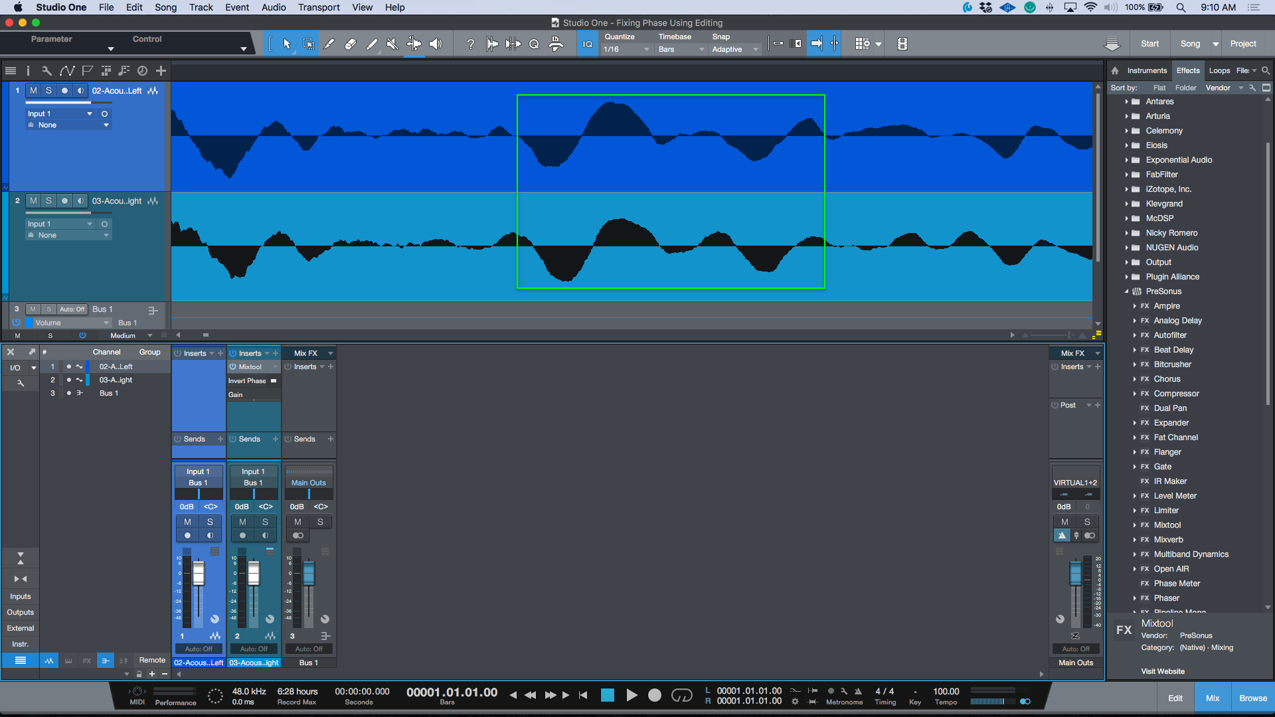Solo the 03-Acous..ight mixer channel

pyautogui.click(x=265, y=522)
